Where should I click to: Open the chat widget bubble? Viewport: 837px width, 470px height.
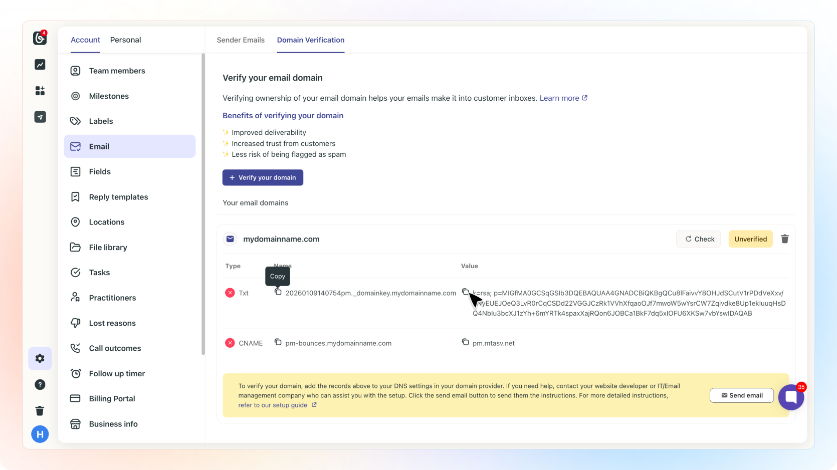(x=791, y=397)
